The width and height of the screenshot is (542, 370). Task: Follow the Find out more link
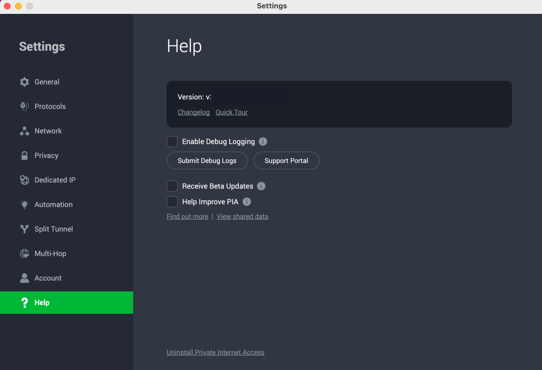click(187, 217)
